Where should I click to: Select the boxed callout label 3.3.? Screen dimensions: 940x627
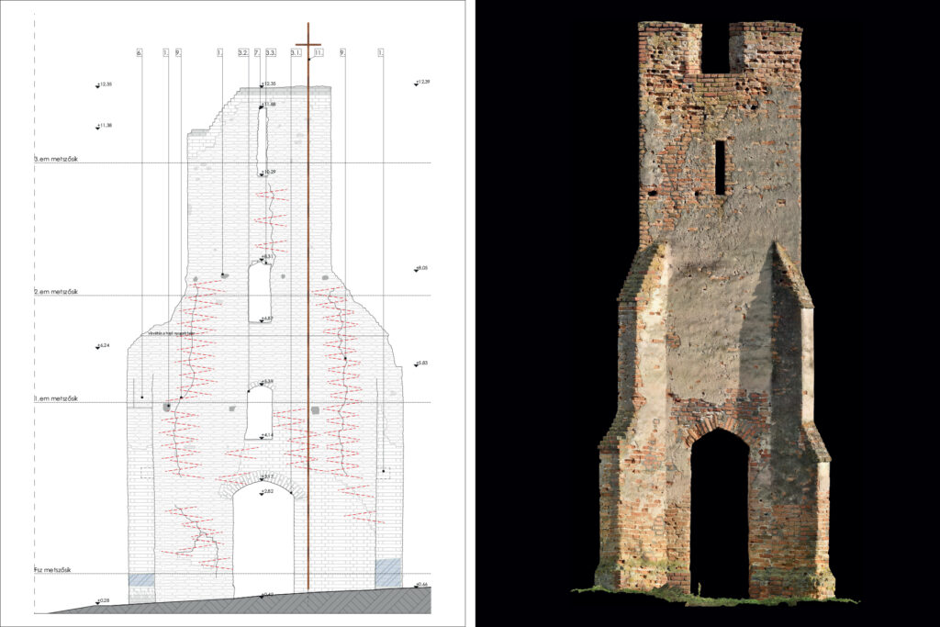[x=271, y=53]
